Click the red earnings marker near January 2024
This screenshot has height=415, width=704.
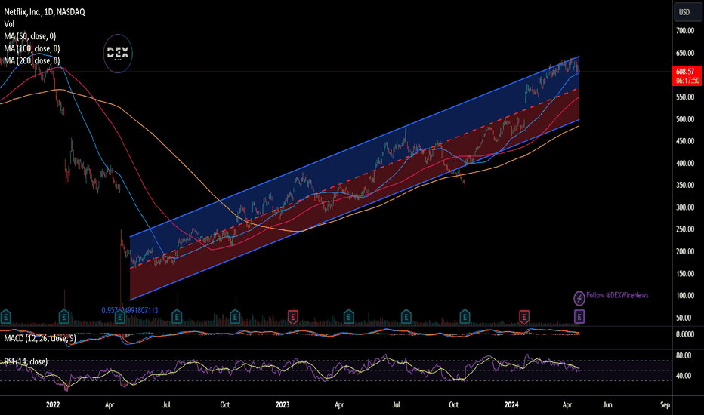pyautogui.click(x=523, y=317)
